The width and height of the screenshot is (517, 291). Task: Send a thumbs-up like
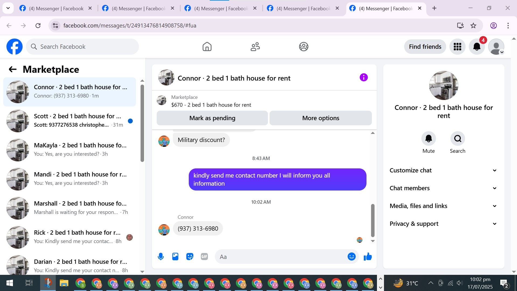coord(368,257)
